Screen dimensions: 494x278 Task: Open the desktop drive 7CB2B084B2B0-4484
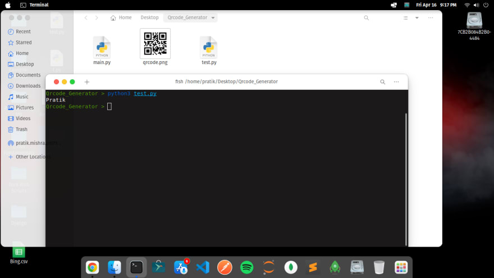coord(474,26)
